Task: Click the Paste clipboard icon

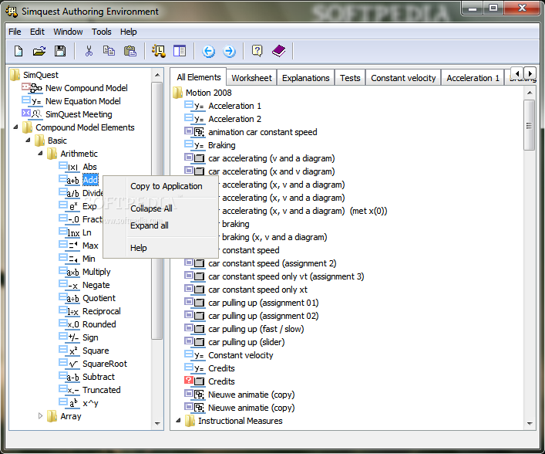Action: click(130, 51)
